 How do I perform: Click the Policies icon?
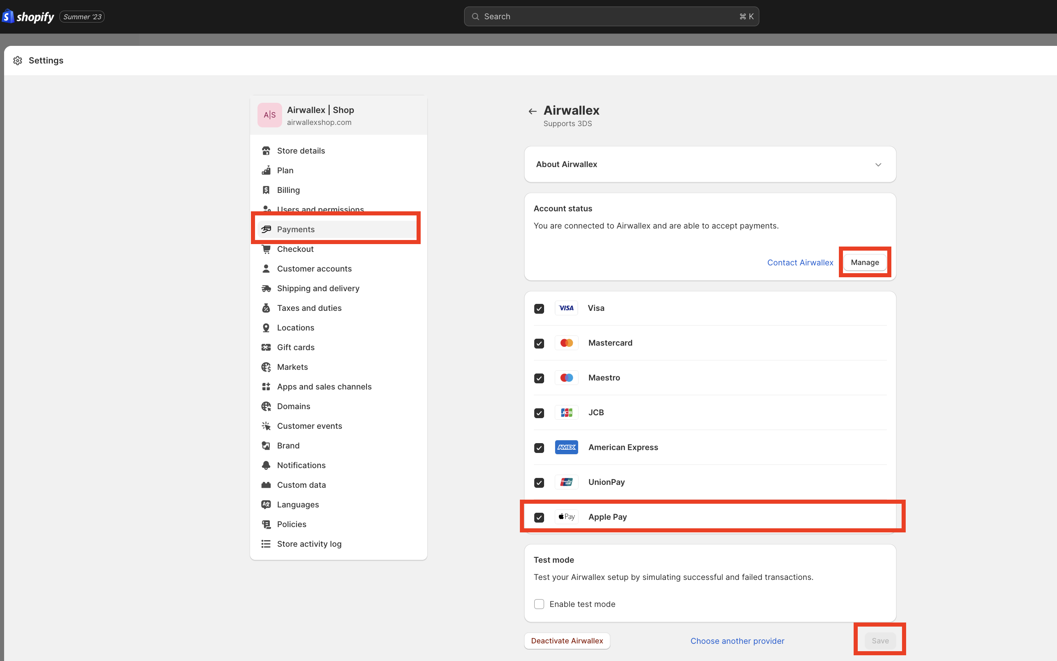coord(266,525)
